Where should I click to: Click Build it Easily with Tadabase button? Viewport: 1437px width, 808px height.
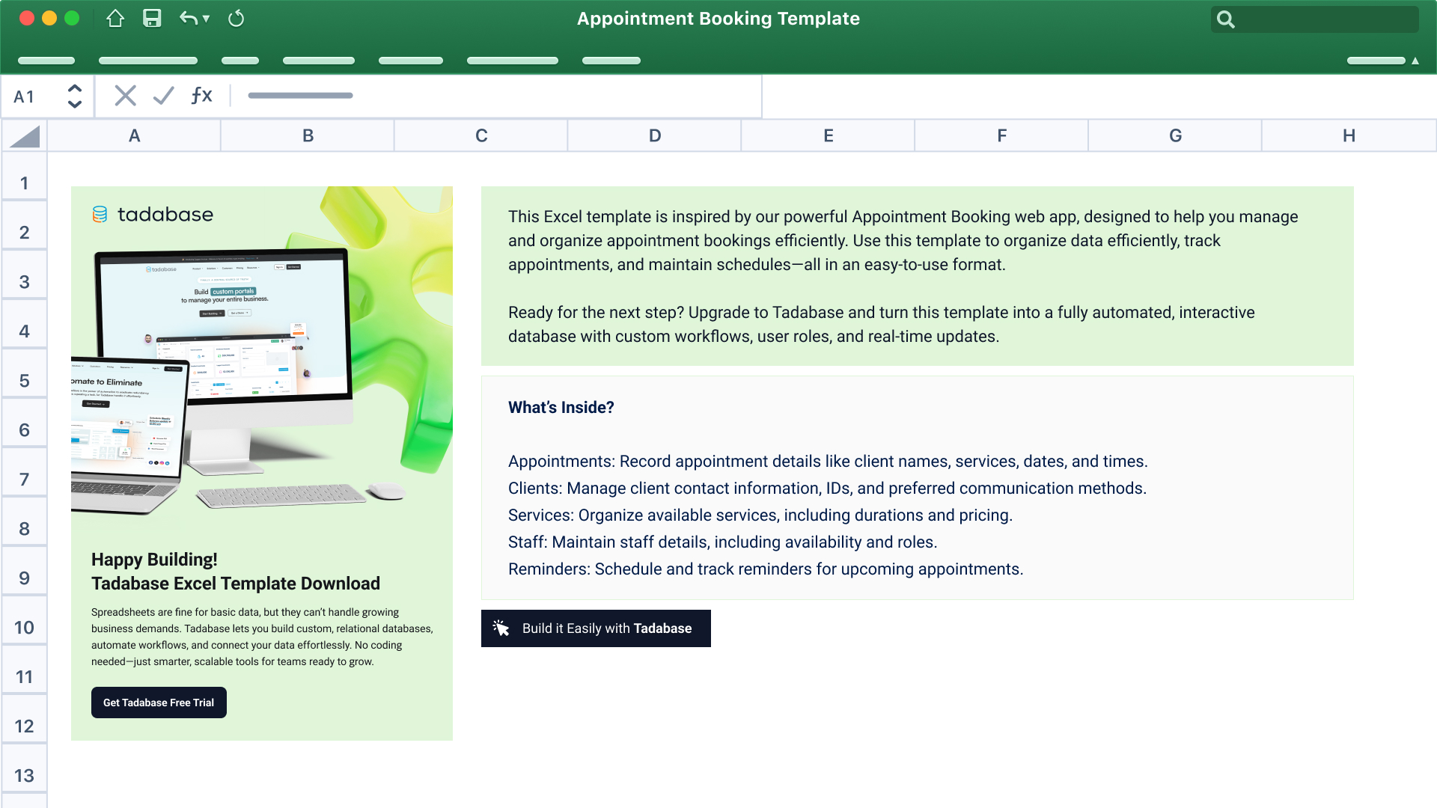coord(596,628)
